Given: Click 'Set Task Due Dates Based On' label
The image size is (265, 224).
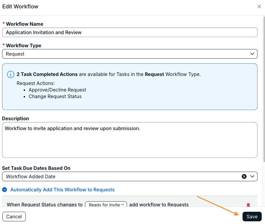Looking at the screenshot, I should 36,168.
